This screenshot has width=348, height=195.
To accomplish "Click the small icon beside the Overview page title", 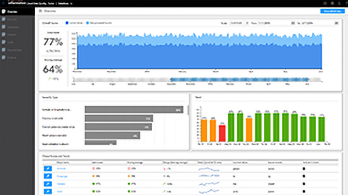I will [x=41, y=11].
